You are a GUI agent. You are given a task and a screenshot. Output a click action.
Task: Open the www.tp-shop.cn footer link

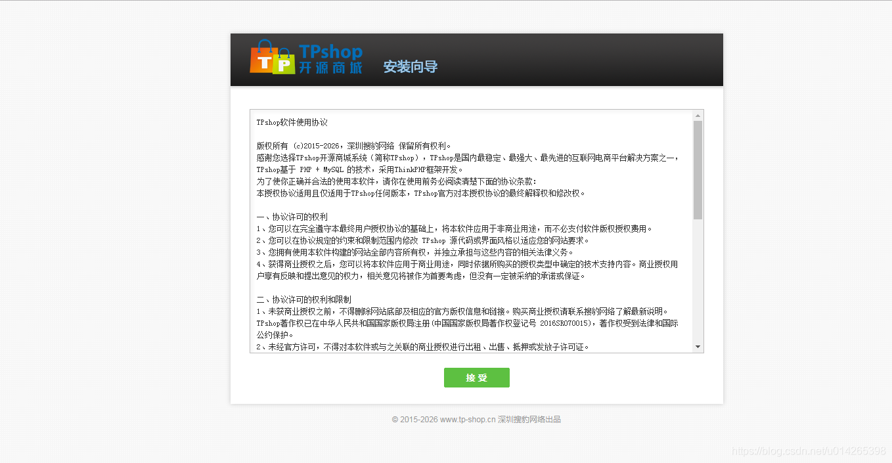click(x=467, y=419)
